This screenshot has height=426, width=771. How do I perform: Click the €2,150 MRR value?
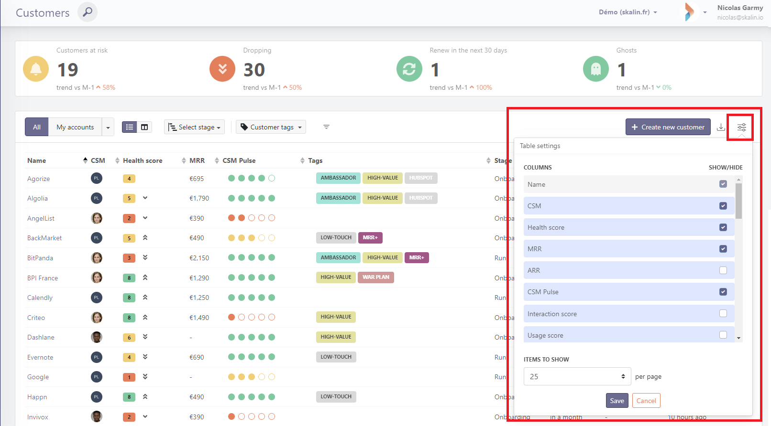point(199,258)
